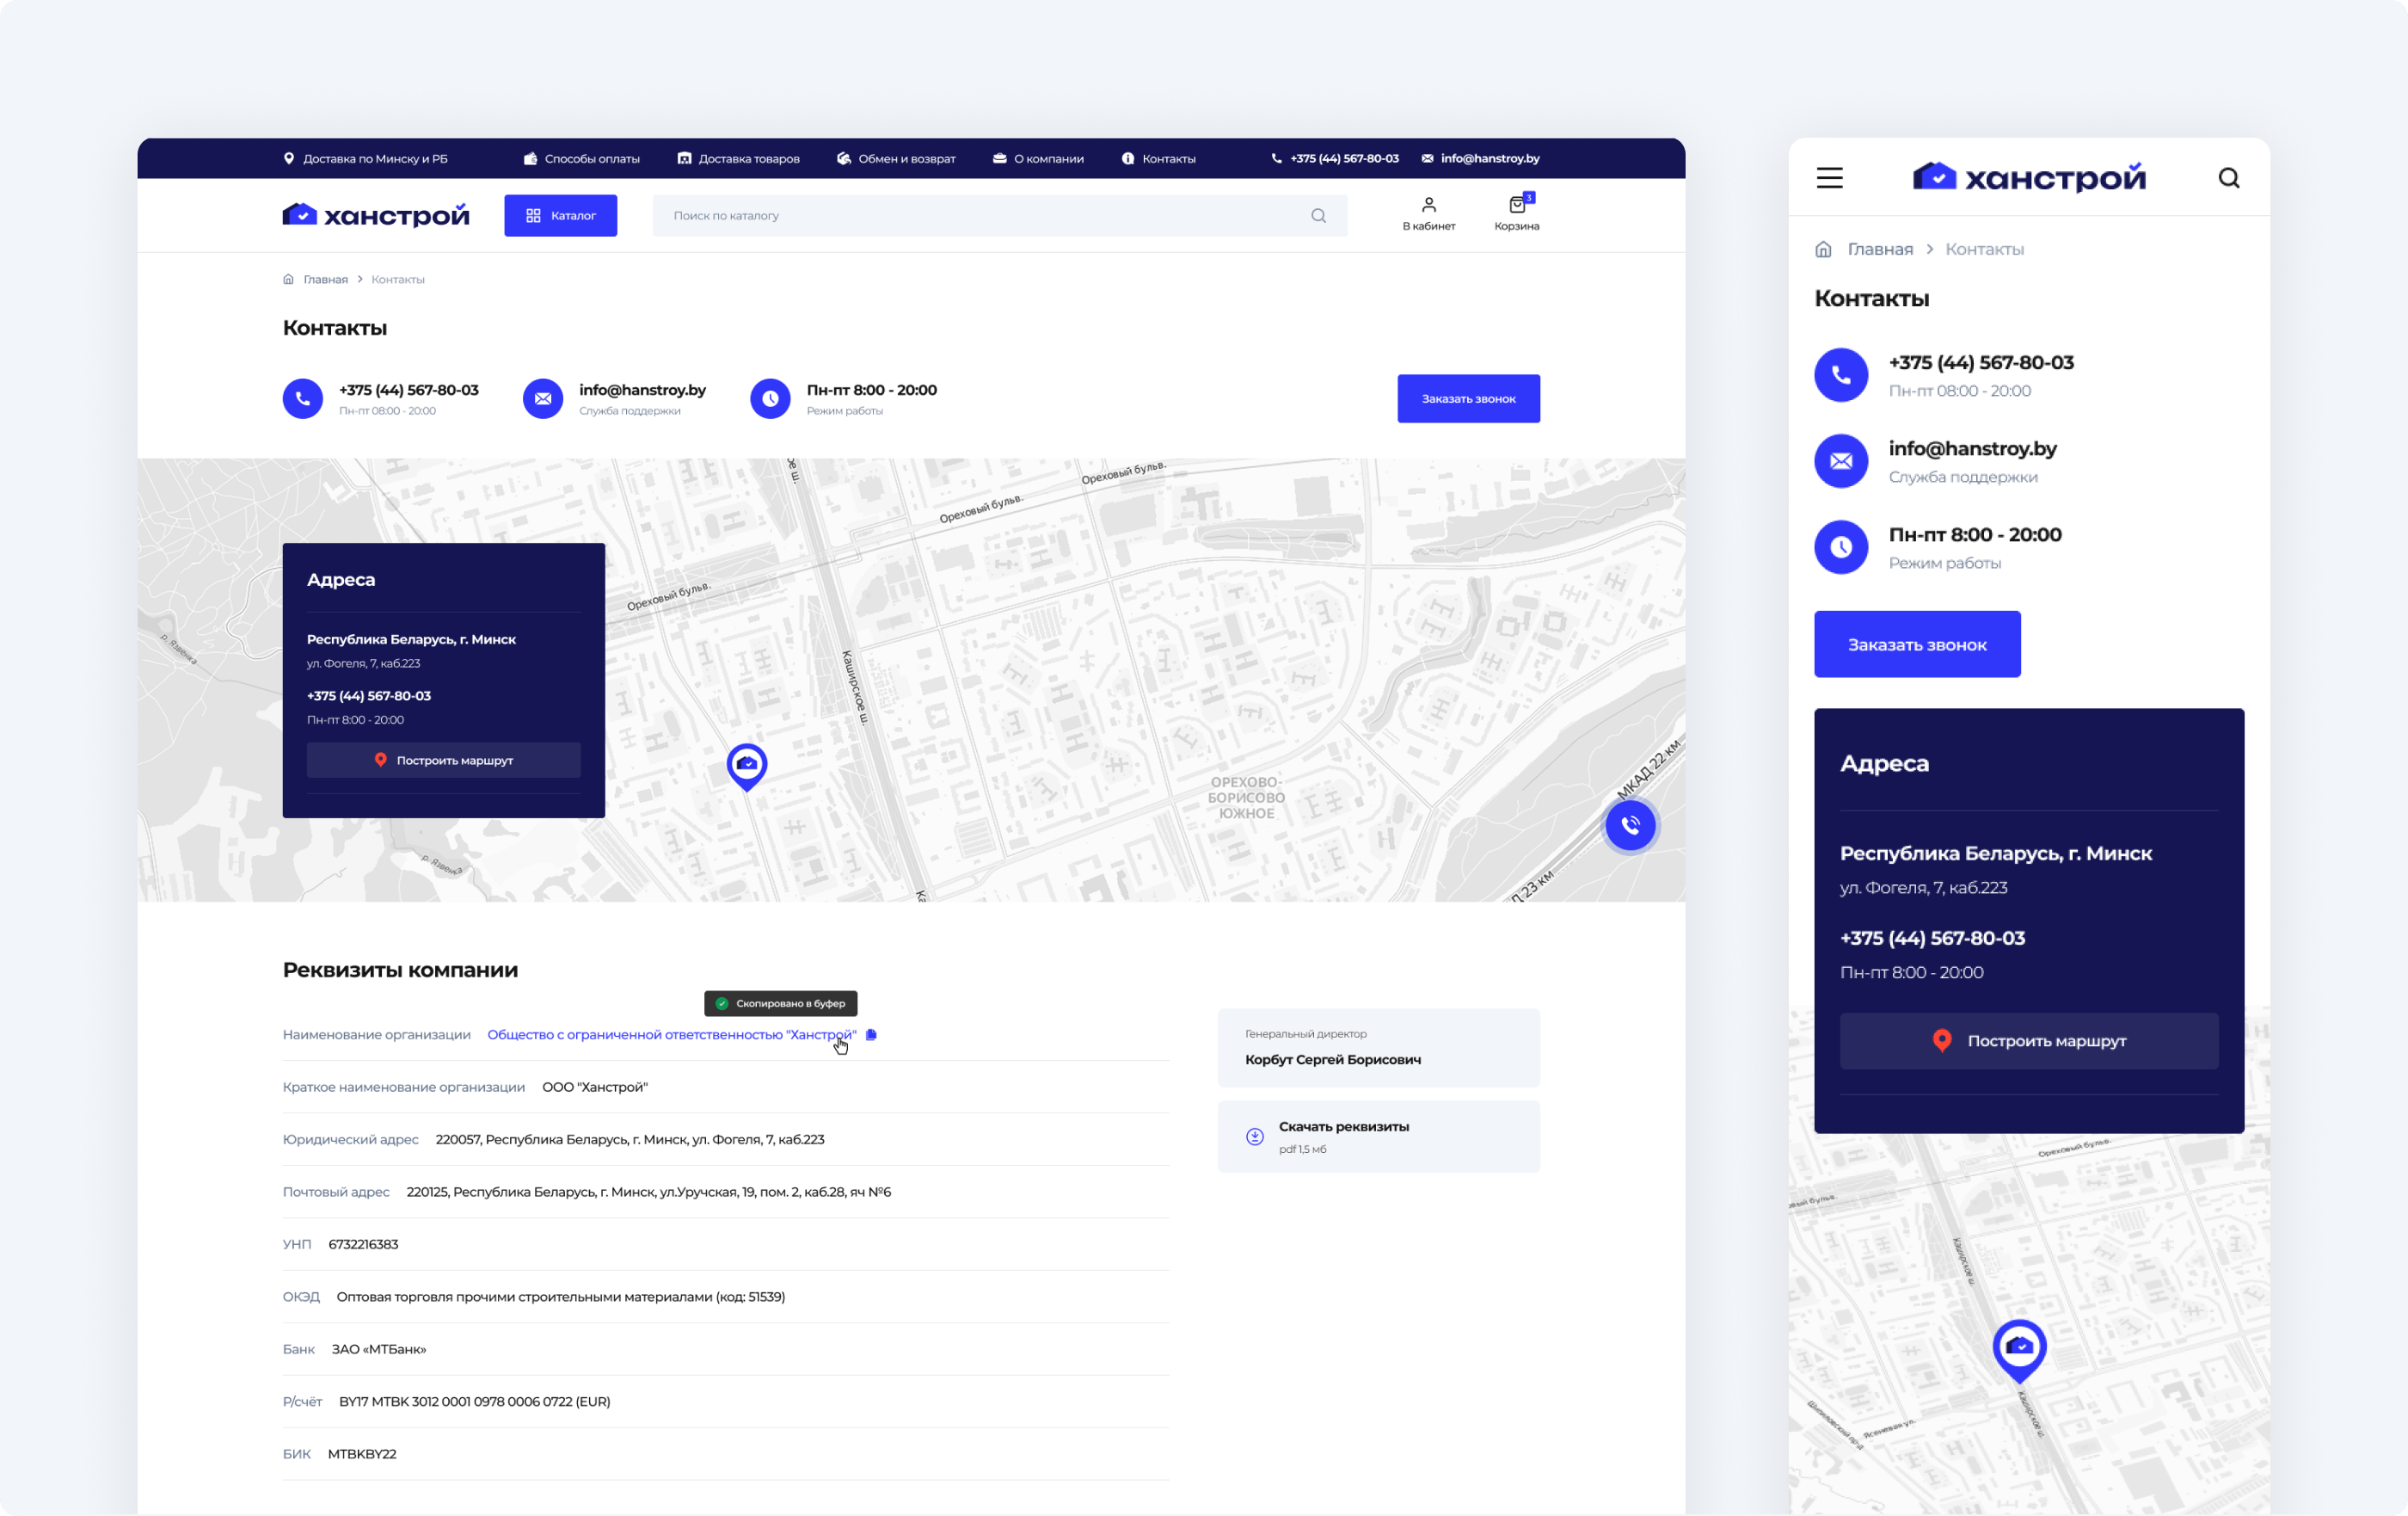Click the shopping cart icon (Корзина)

[1516, 206]
